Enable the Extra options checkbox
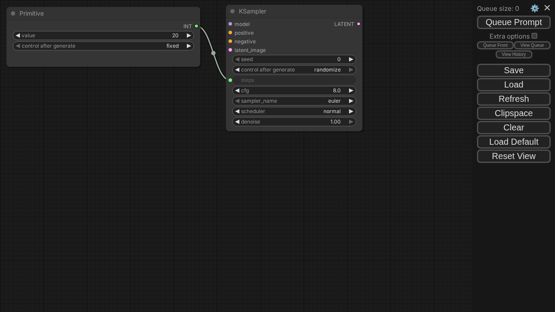Viewport: 555px width, 312px height. 534,36
